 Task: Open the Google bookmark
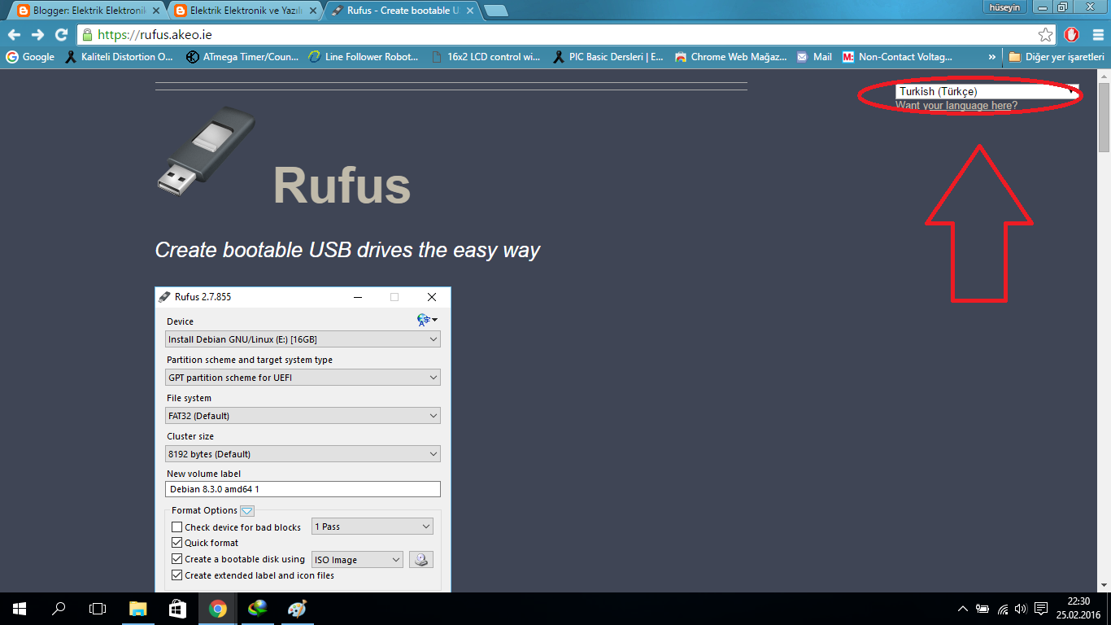[x=30, y=57]
